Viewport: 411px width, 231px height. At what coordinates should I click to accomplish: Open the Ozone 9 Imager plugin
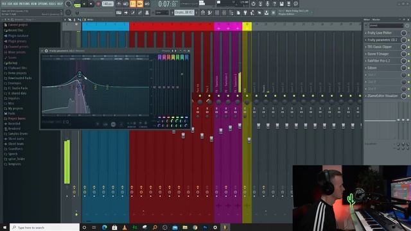(378, 54)
